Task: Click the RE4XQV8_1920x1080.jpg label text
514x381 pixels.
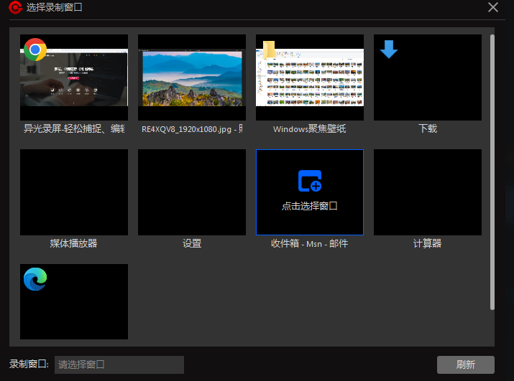Action: coord(192,129)
